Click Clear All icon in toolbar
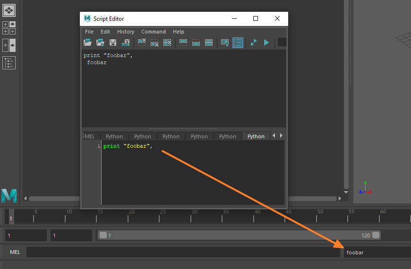This screenshot has height=269, width=411. [x=167, y=42]
